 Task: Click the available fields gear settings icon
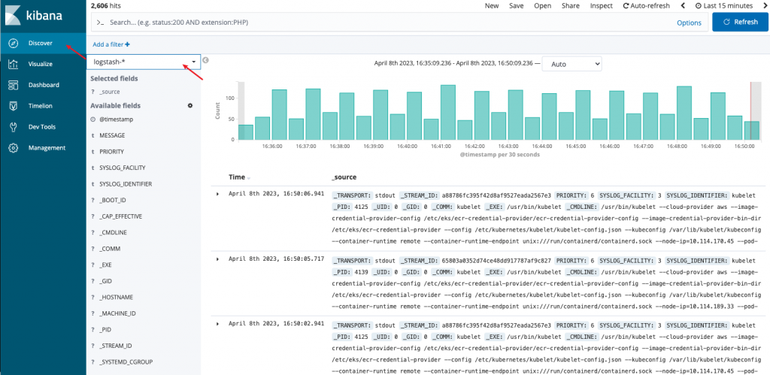190,105
